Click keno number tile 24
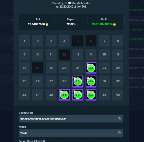This screenshot has height=142, width=144. click(x=118, y=68)
